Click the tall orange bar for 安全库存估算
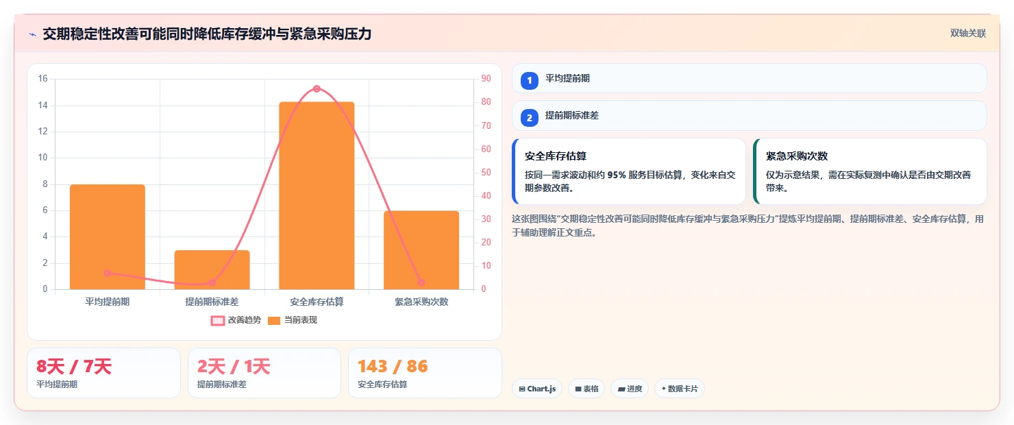1014x425 pixels. 317,196
